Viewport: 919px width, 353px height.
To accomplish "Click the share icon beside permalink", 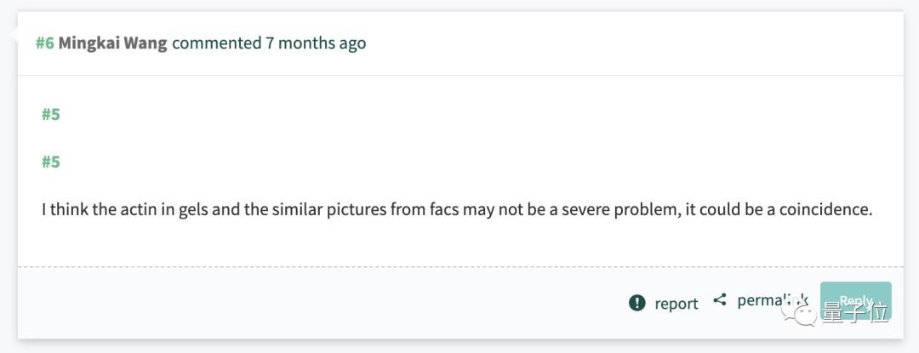I will tap(720, 299).
